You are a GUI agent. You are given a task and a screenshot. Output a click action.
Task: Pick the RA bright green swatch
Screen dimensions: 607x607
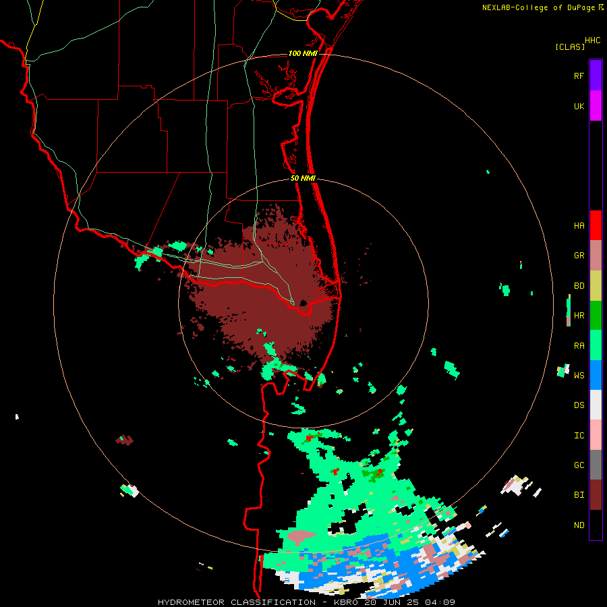point(596,345)
